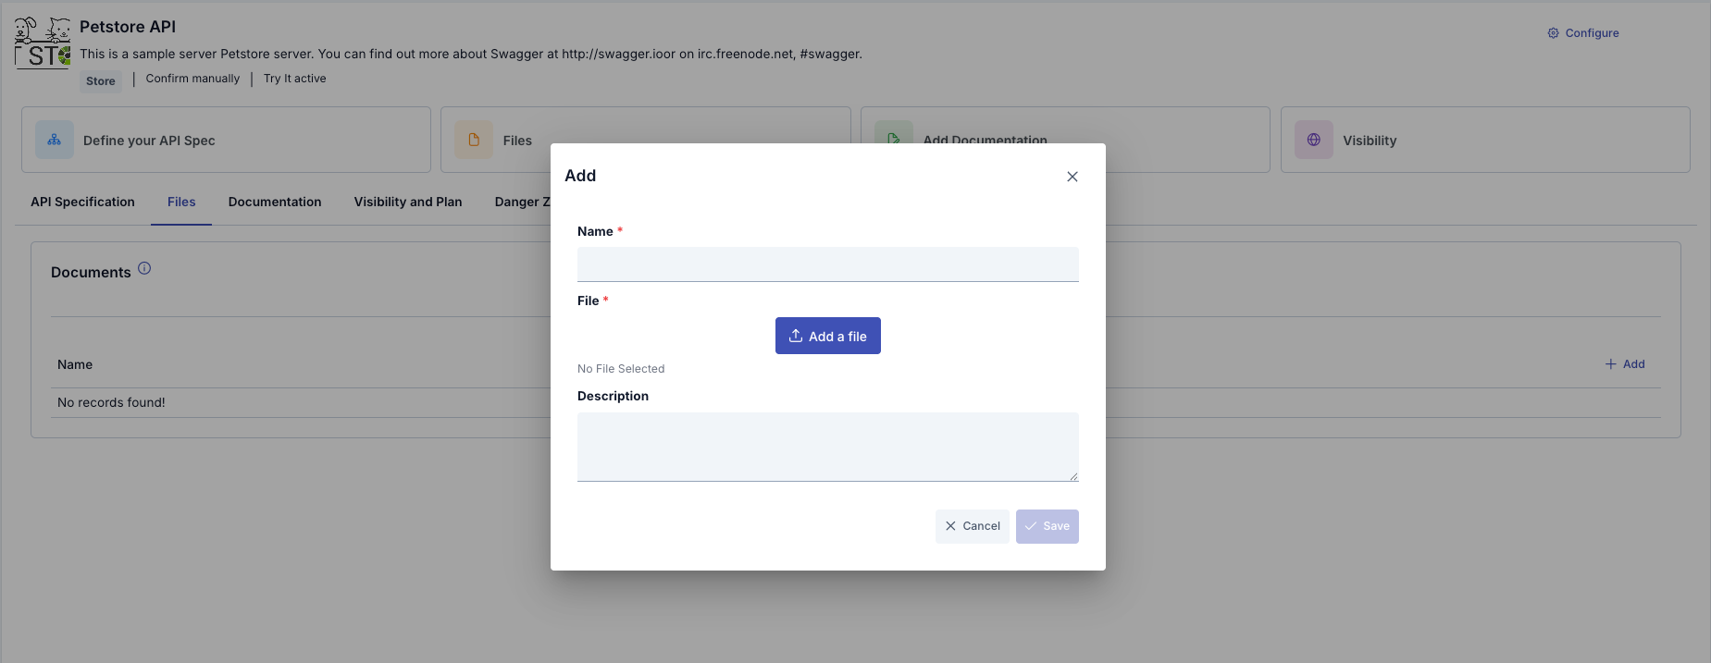Open the Documentation tab

pos(275,203)
